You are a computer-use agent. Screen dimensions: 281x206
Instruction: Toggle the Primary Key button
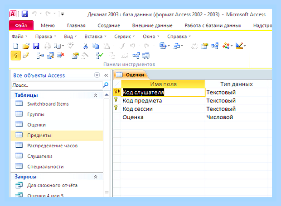[15, 56]
